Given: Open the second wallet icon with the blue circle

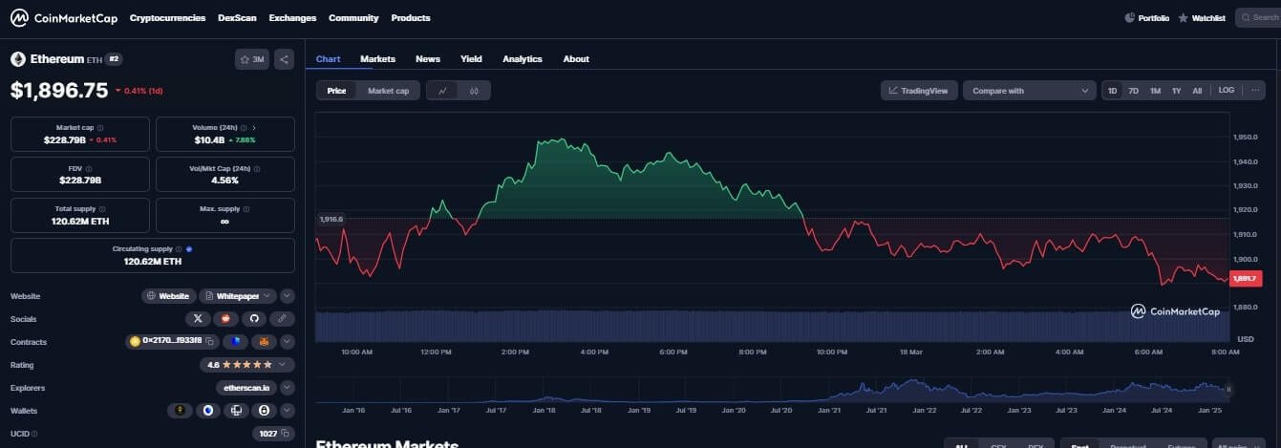Looking at the screenshot, I should (207, 411).
